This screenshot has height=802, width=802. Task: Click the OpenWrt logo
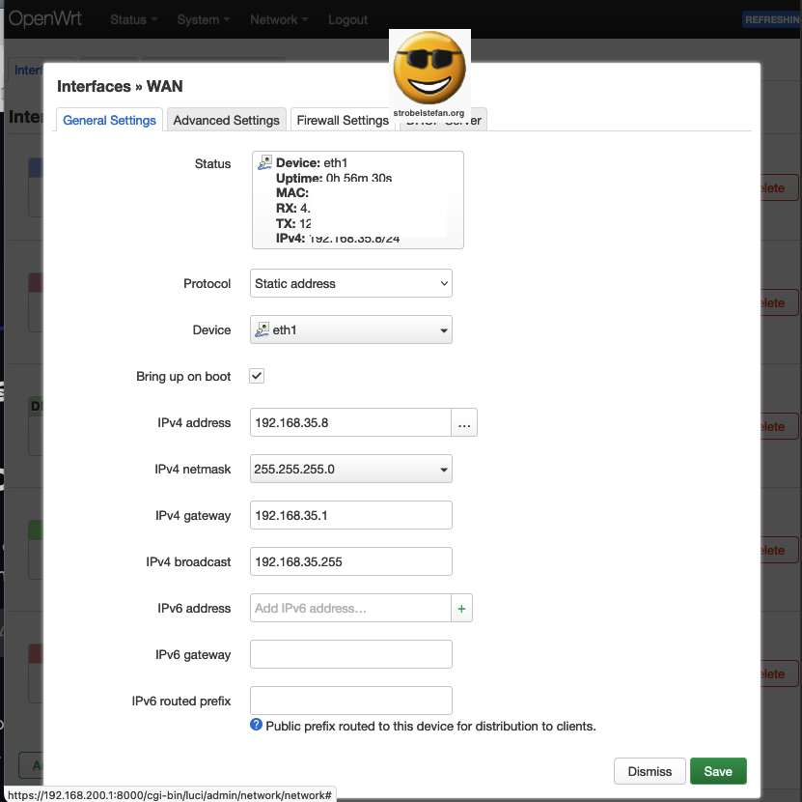(45, 17)
